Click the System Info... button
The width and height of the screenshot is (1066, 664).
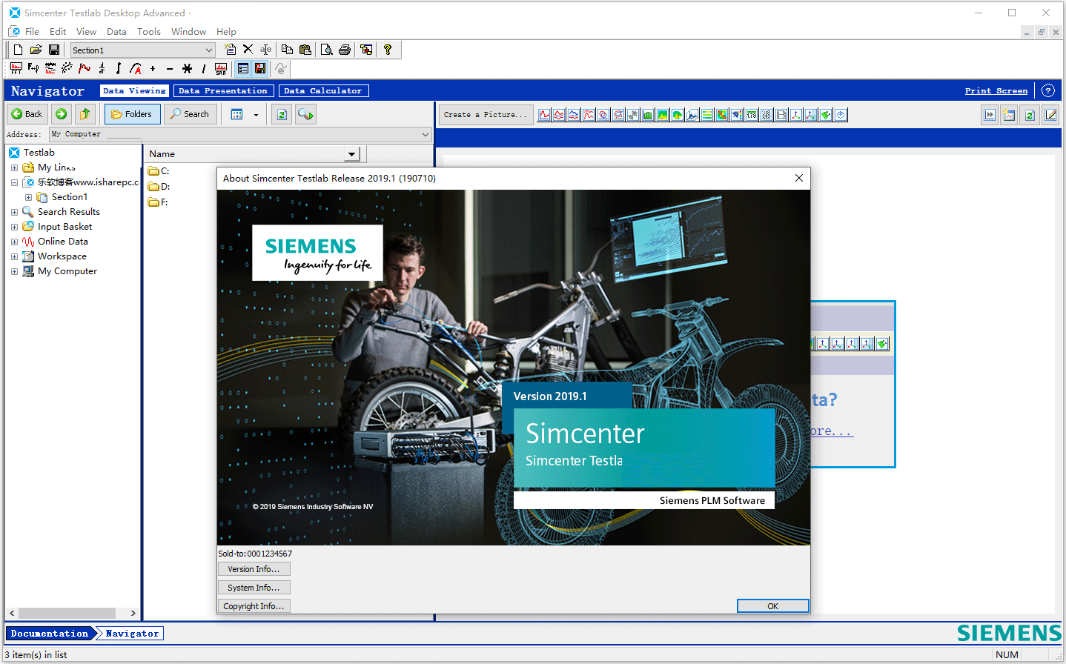pyautogui.click(x=254, y=588)
